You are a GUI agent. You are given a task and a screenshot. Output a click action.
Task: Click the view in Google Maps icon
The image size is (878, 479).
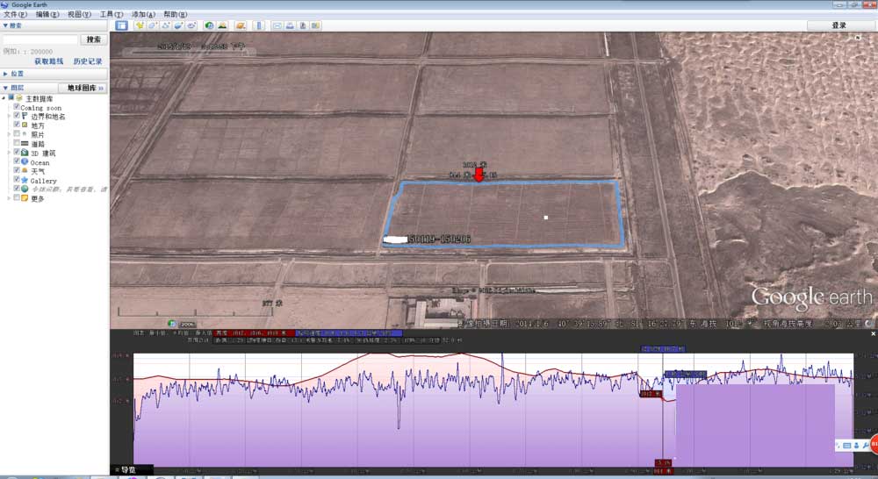pos(316,25)
